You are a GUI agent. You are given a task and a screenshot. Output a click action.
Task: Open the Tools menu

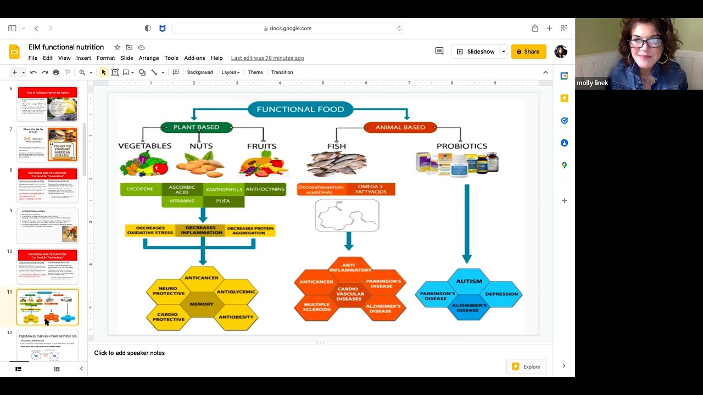[171, 58]
